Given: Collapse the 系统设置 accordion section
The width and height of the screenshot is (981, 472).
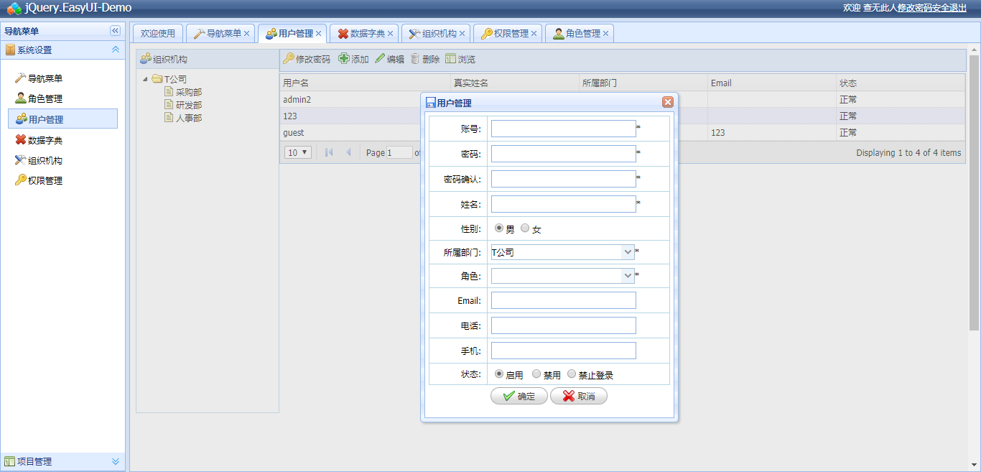Looking at the screenshot, I should point(115,50).
